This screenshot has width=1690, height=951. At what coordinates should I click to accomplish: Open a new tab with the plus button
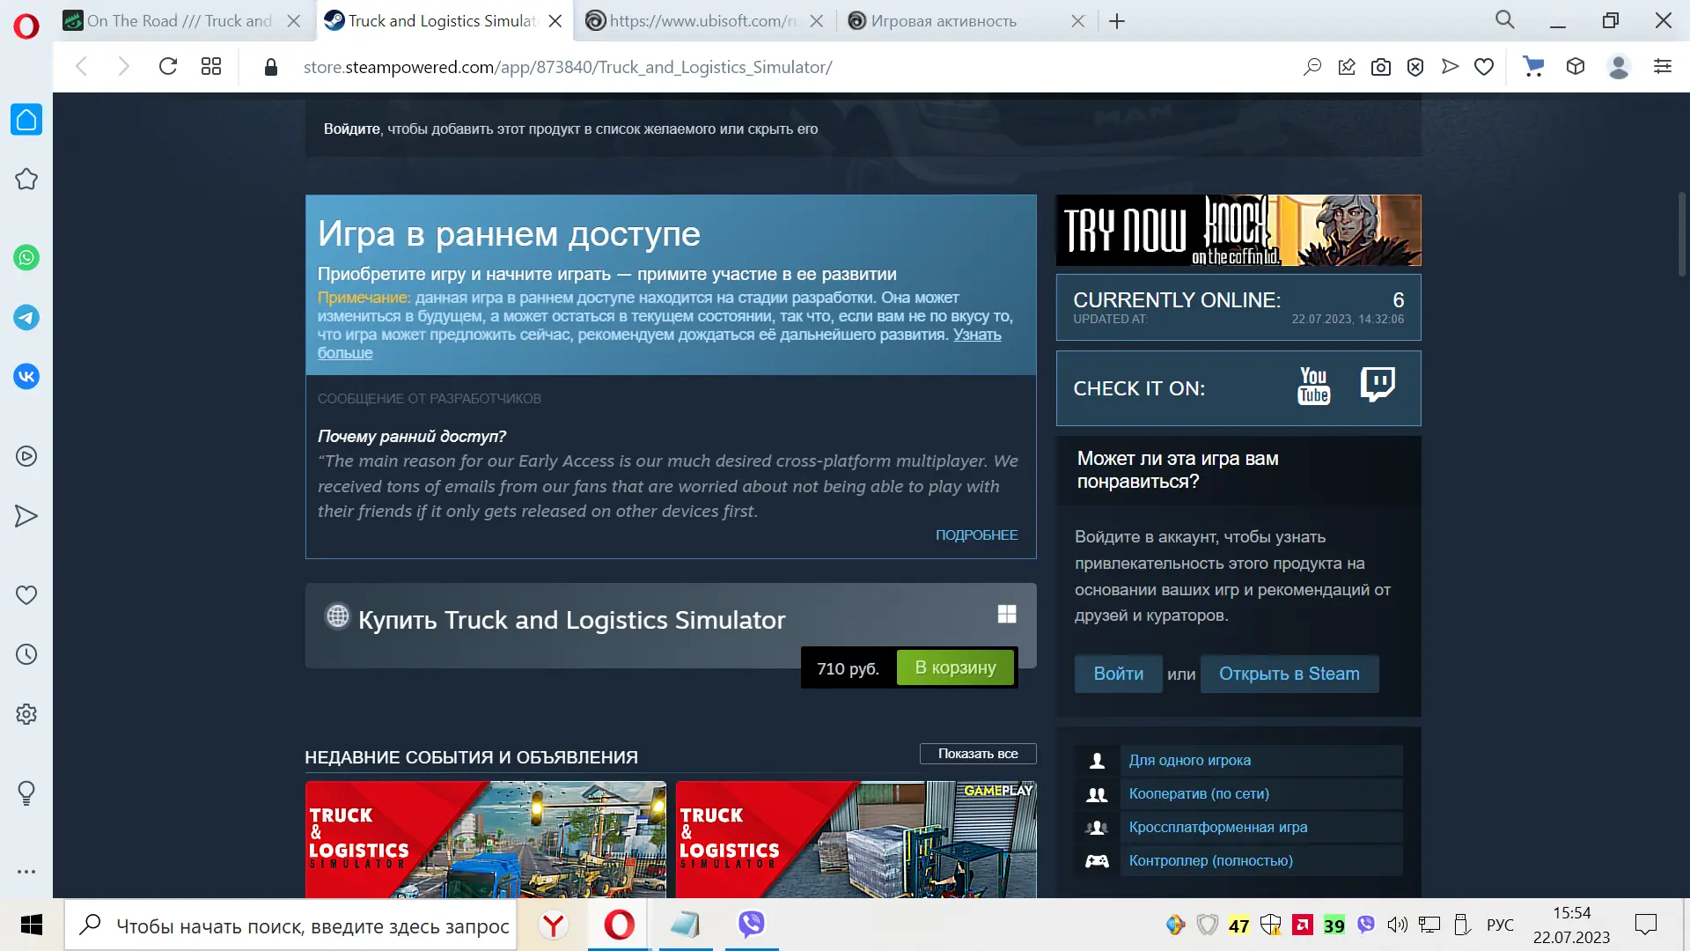(x=1117, y=21)
